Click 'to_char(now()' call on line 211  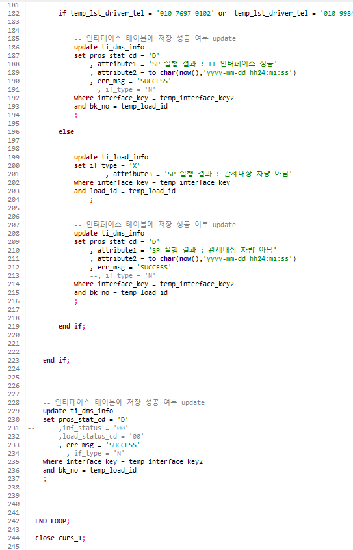[x=174, y=259]
